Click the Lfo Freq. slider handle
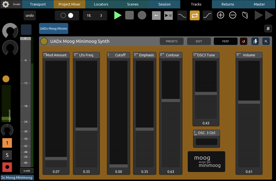 86,129
